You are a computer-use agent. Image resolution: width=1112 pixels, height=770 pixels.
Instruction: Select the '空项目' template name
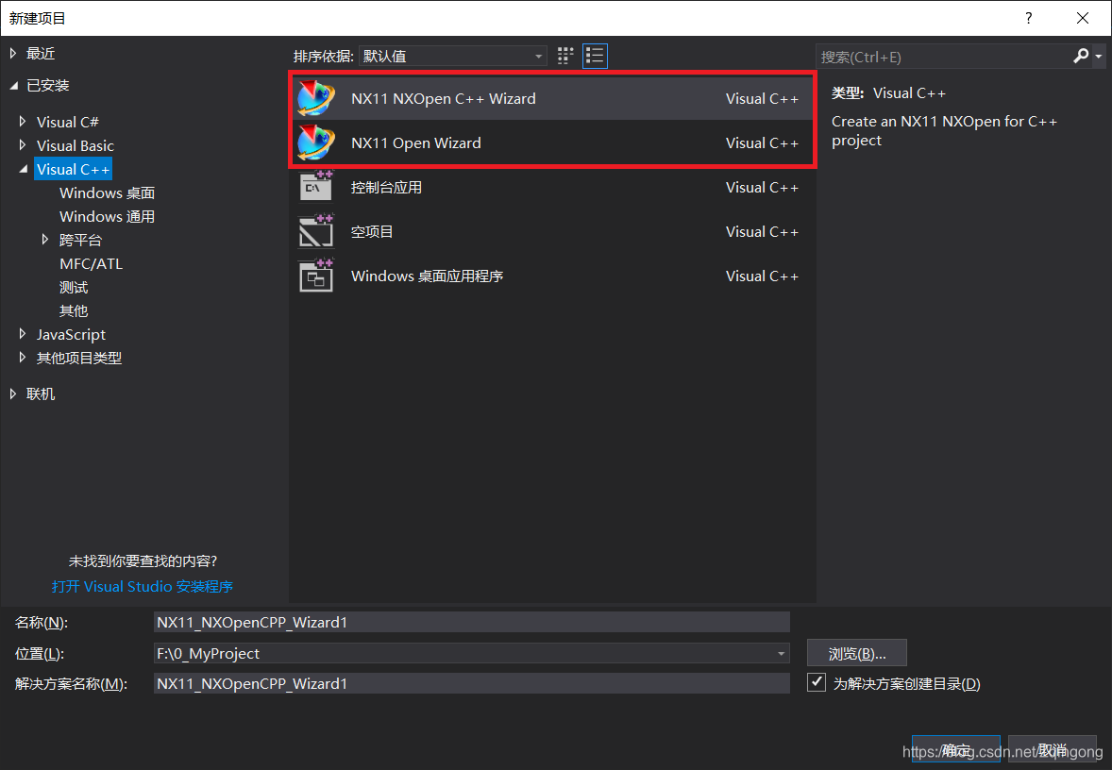(x=372, y=231)
